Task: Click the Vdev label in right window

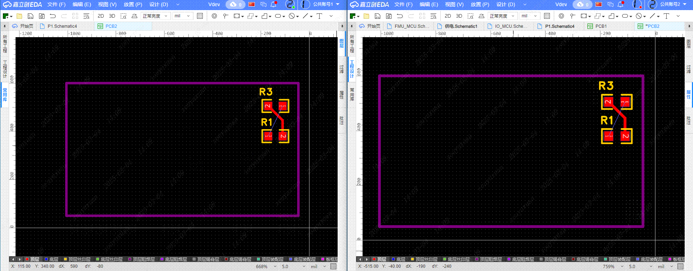Action: pos(561,4)
